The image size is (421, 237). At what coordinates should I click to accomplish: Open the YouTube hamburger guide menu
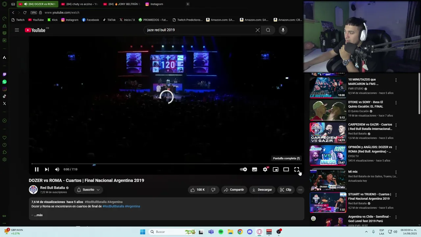click(17, 30)
